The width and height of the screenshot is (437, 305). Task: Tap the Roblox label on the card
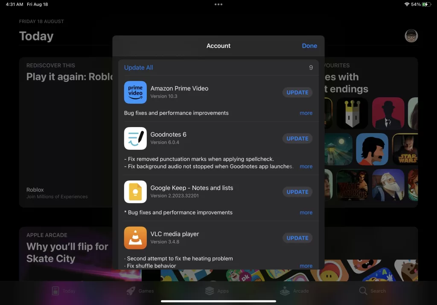click(35, 190)
